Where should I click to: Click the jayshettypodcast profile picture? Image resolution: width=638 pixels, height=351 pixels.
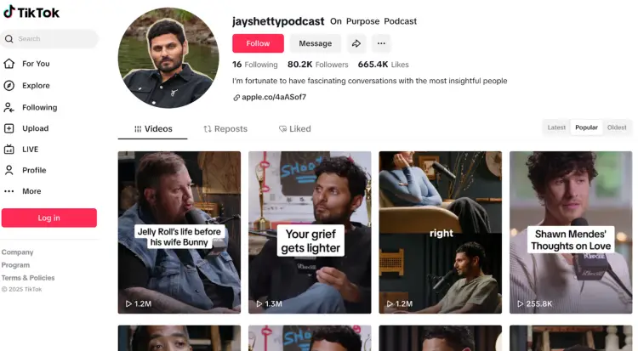click(x=168, y=58)
